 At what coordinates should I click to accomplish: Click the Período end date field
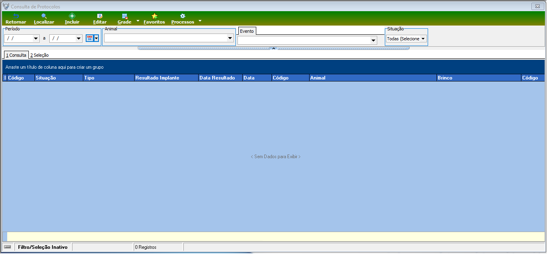63,39
